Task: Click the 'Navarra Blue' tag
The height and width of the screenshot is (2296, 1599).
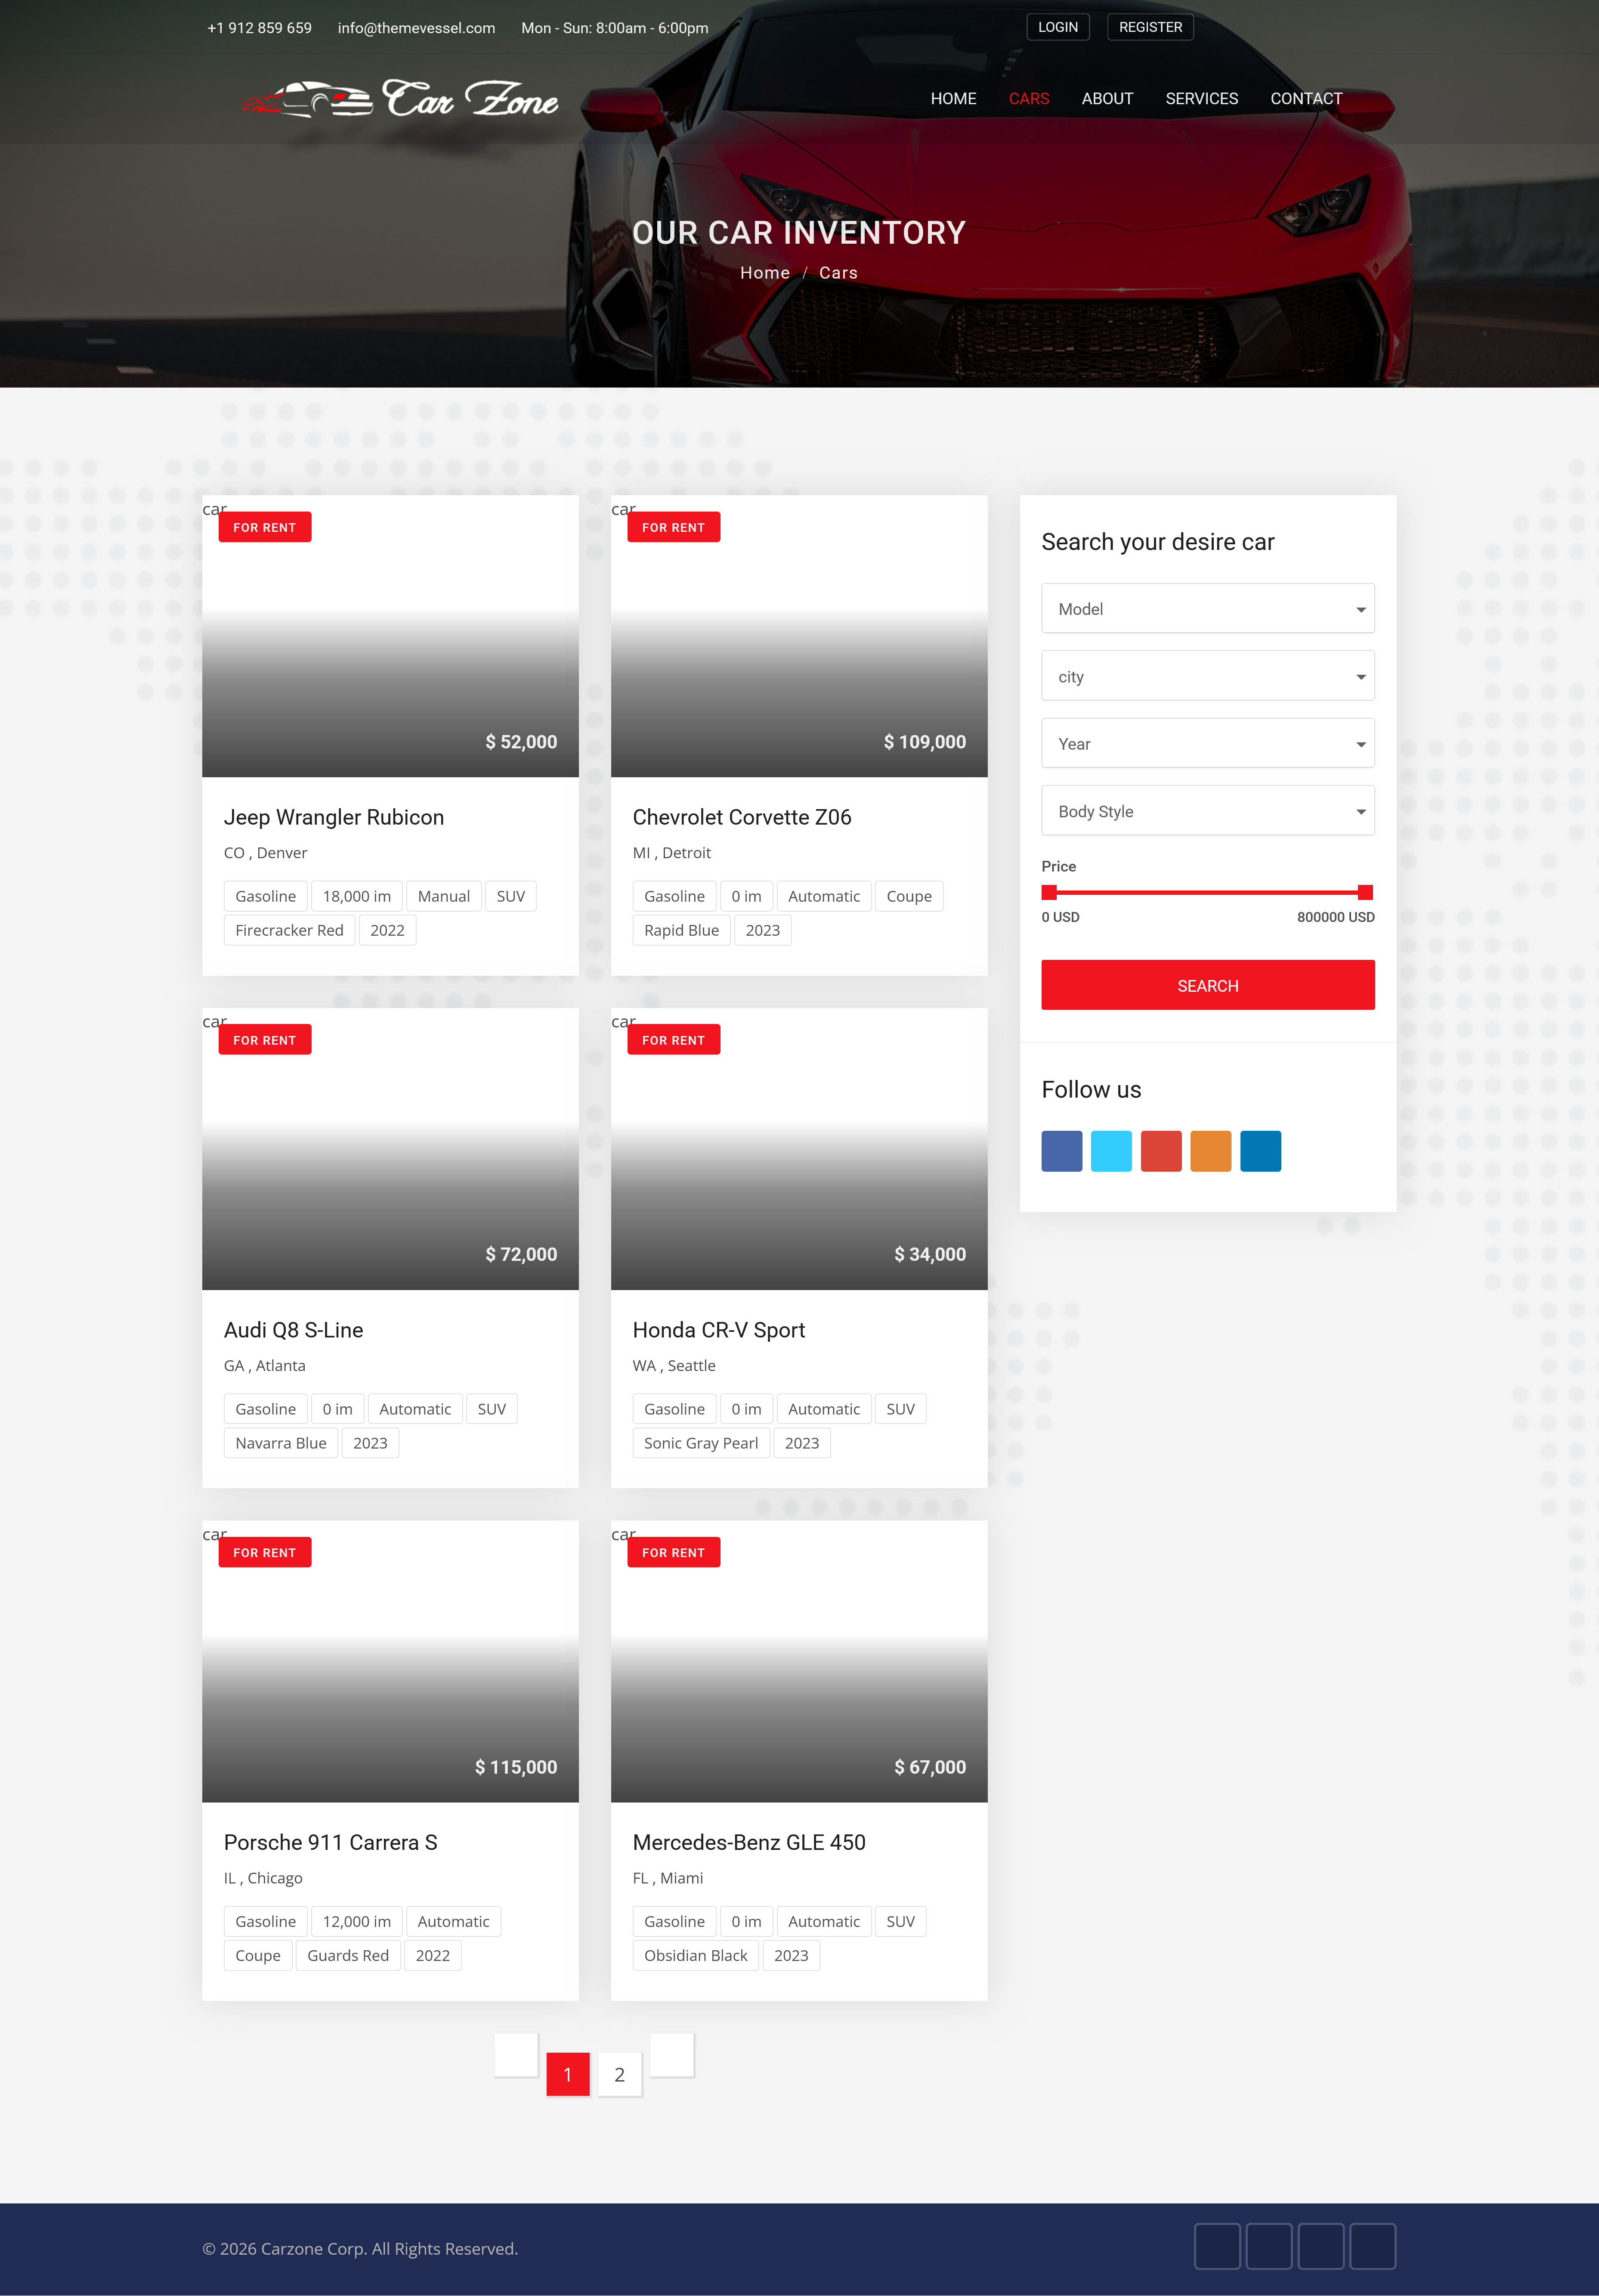Action: (x=281, y=1443)
